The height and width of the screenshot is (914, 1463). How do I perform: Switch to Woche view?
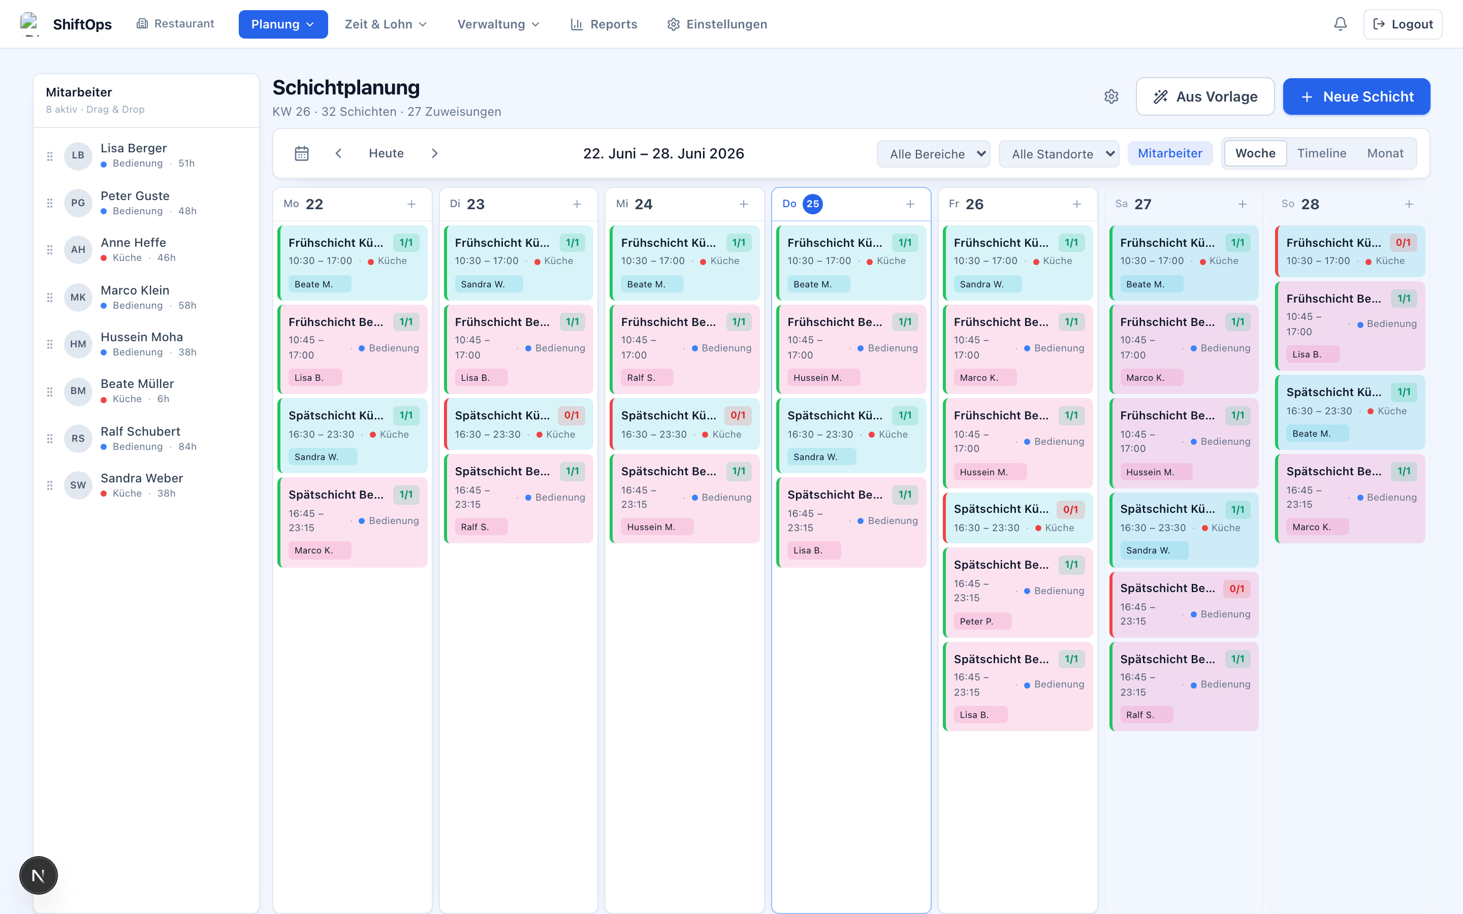click(1255, 153)
